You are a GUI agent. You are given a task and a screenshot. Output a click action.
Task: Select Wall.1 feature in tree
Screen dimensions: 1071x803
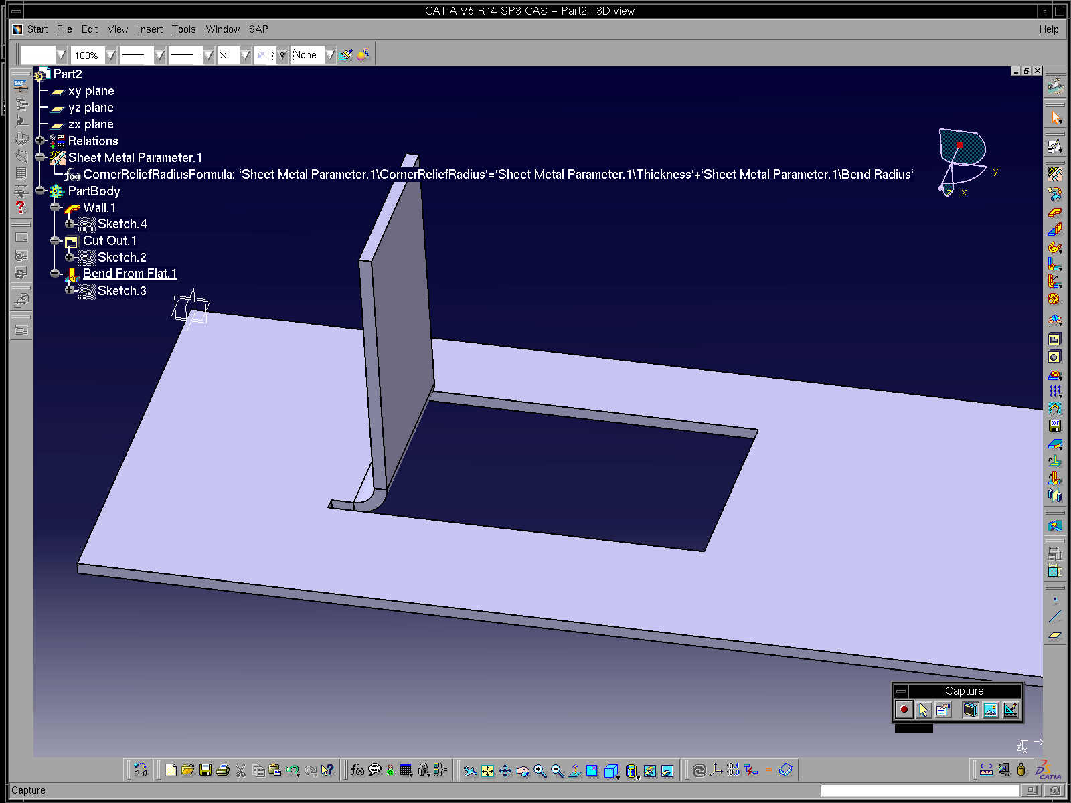coord(100,207)
